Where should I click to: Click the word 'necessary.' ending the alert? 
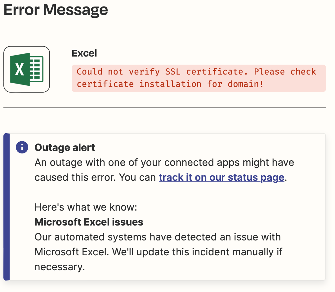tap(60, 267)
